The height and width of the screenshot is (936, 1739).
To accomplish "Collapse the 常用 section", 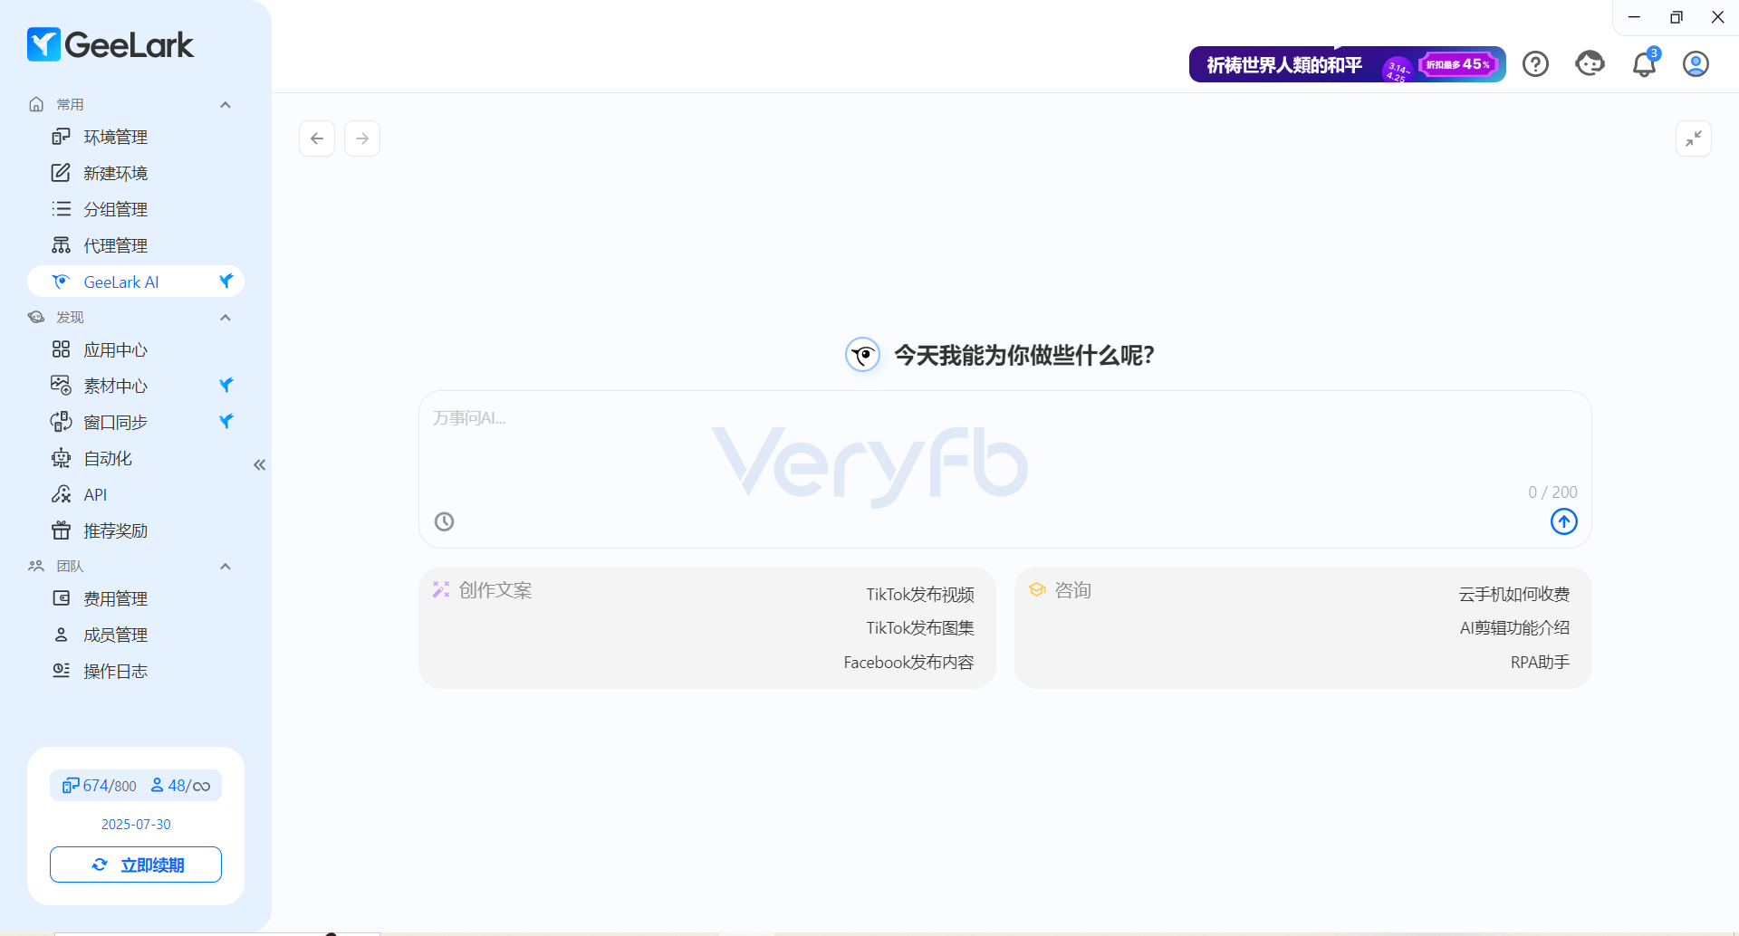I will pyautogui.click(x=226, y=105).
